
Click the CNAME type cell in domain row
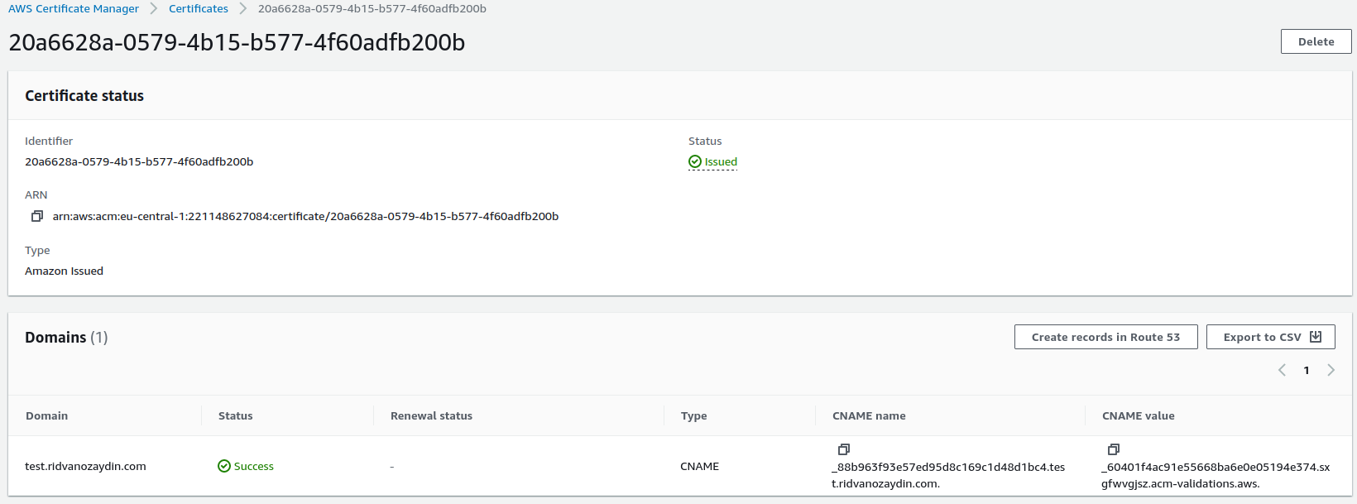700,466
